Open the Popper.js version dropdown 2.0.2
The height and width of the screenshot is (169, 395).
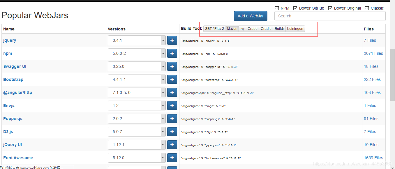pyautogui.click(x=137, y=119)
